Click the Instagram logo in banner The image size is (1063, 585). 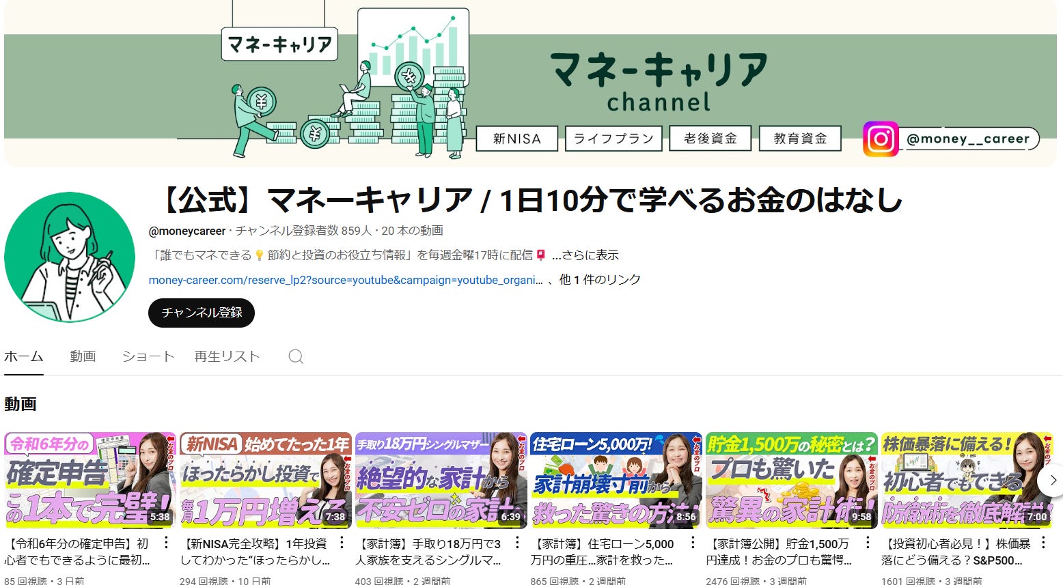coord(881,139)
